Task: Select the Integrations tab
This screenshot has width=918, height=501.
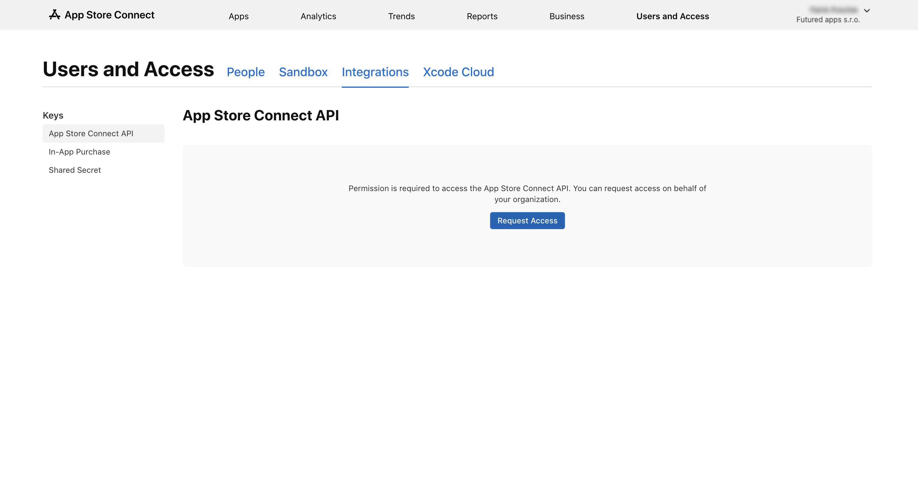Action: 375,72
